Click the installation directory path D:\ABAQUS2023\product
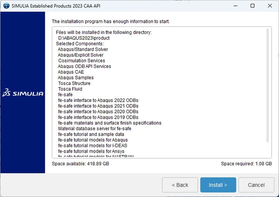The image size is (279, 197). click(x=84, y=38)
